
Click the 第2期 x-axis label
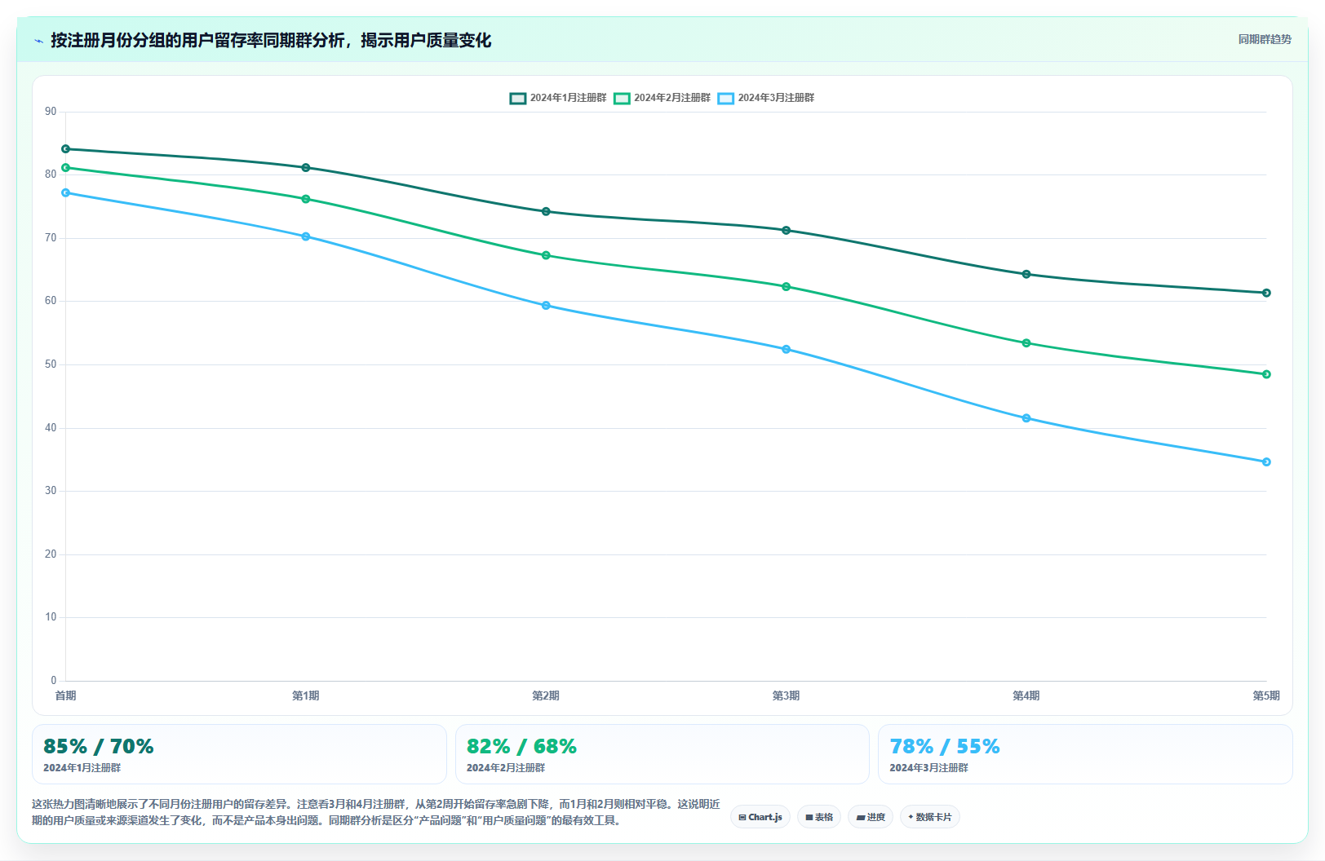click(x=546, y=695)
